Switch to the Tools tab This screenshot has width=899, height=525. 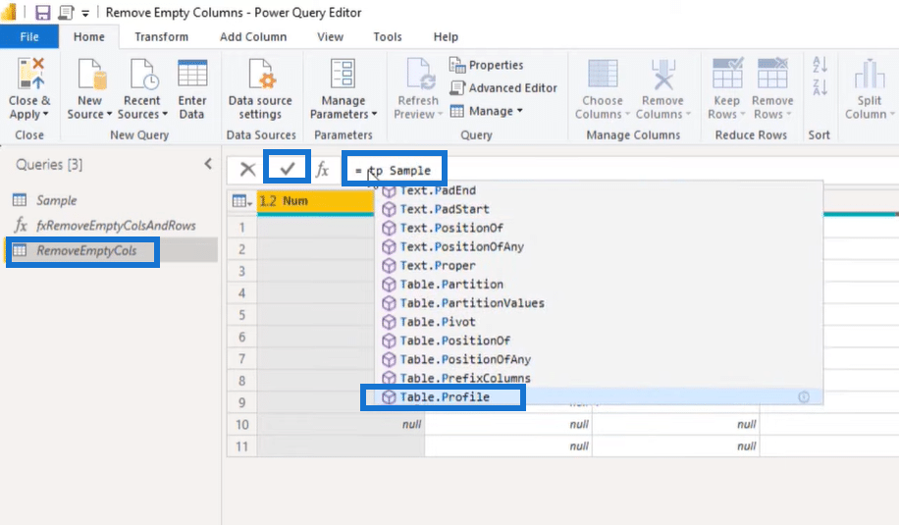(x=388, y=36)
